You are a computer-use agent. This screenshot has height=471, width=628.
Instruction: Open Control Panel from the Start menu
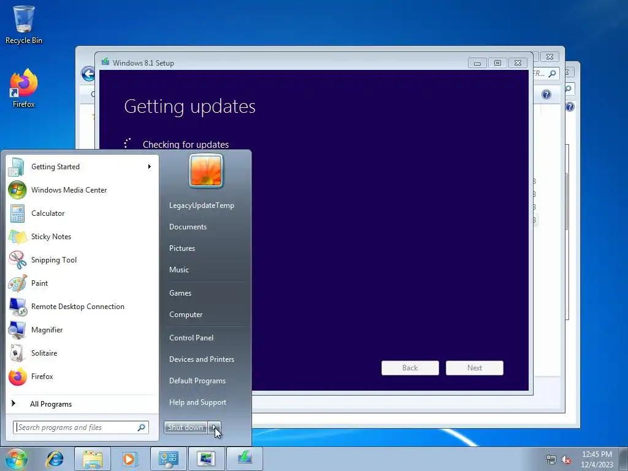point(191,338)
